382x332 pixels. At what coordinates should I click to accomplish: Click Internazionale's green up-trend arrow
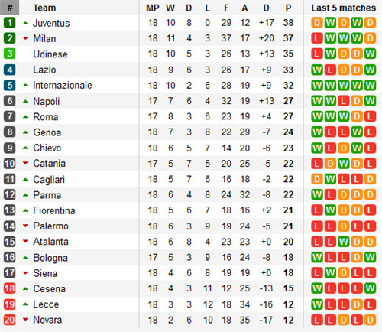[25, 85]
